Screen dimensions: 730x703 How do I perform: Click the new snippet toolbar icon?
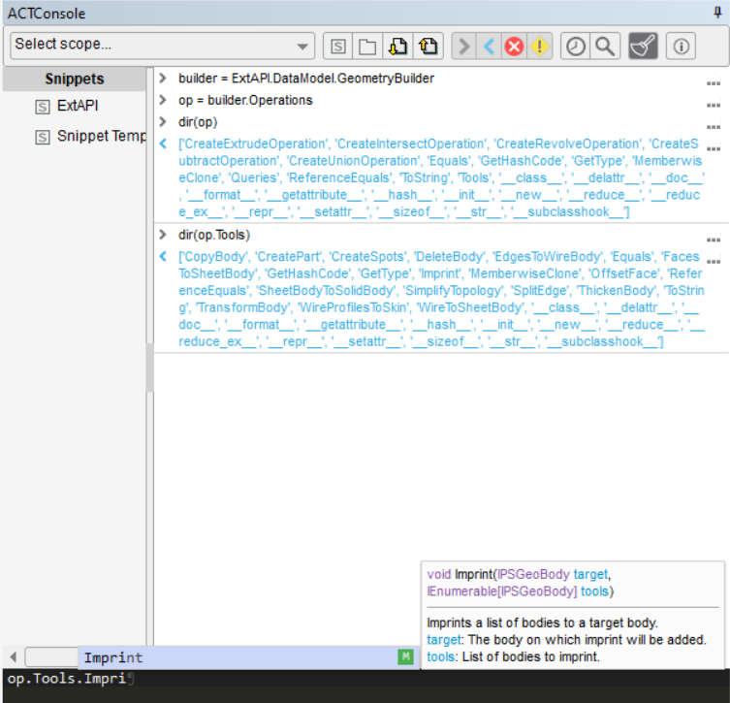coord(338,46)
